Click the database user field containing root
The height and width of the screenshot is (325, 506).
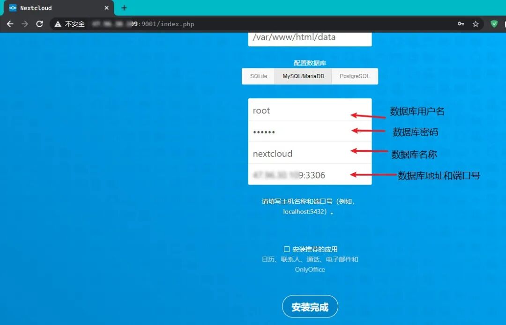tap(310, 110)
